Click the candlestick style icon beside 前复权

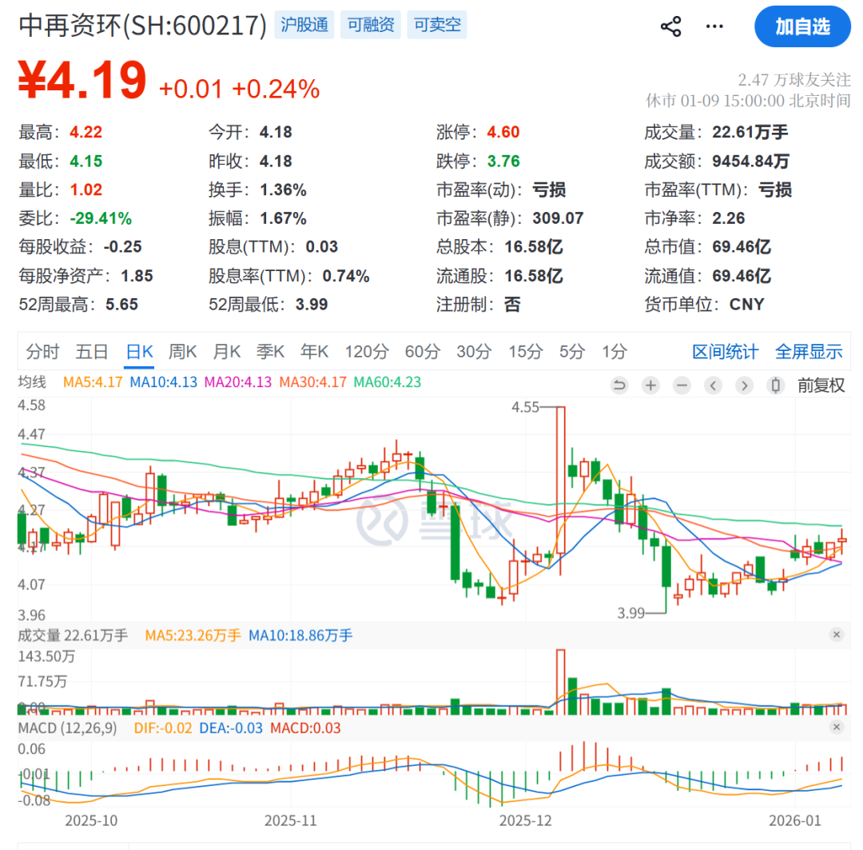pyautogui.click(x=774, y=385)
